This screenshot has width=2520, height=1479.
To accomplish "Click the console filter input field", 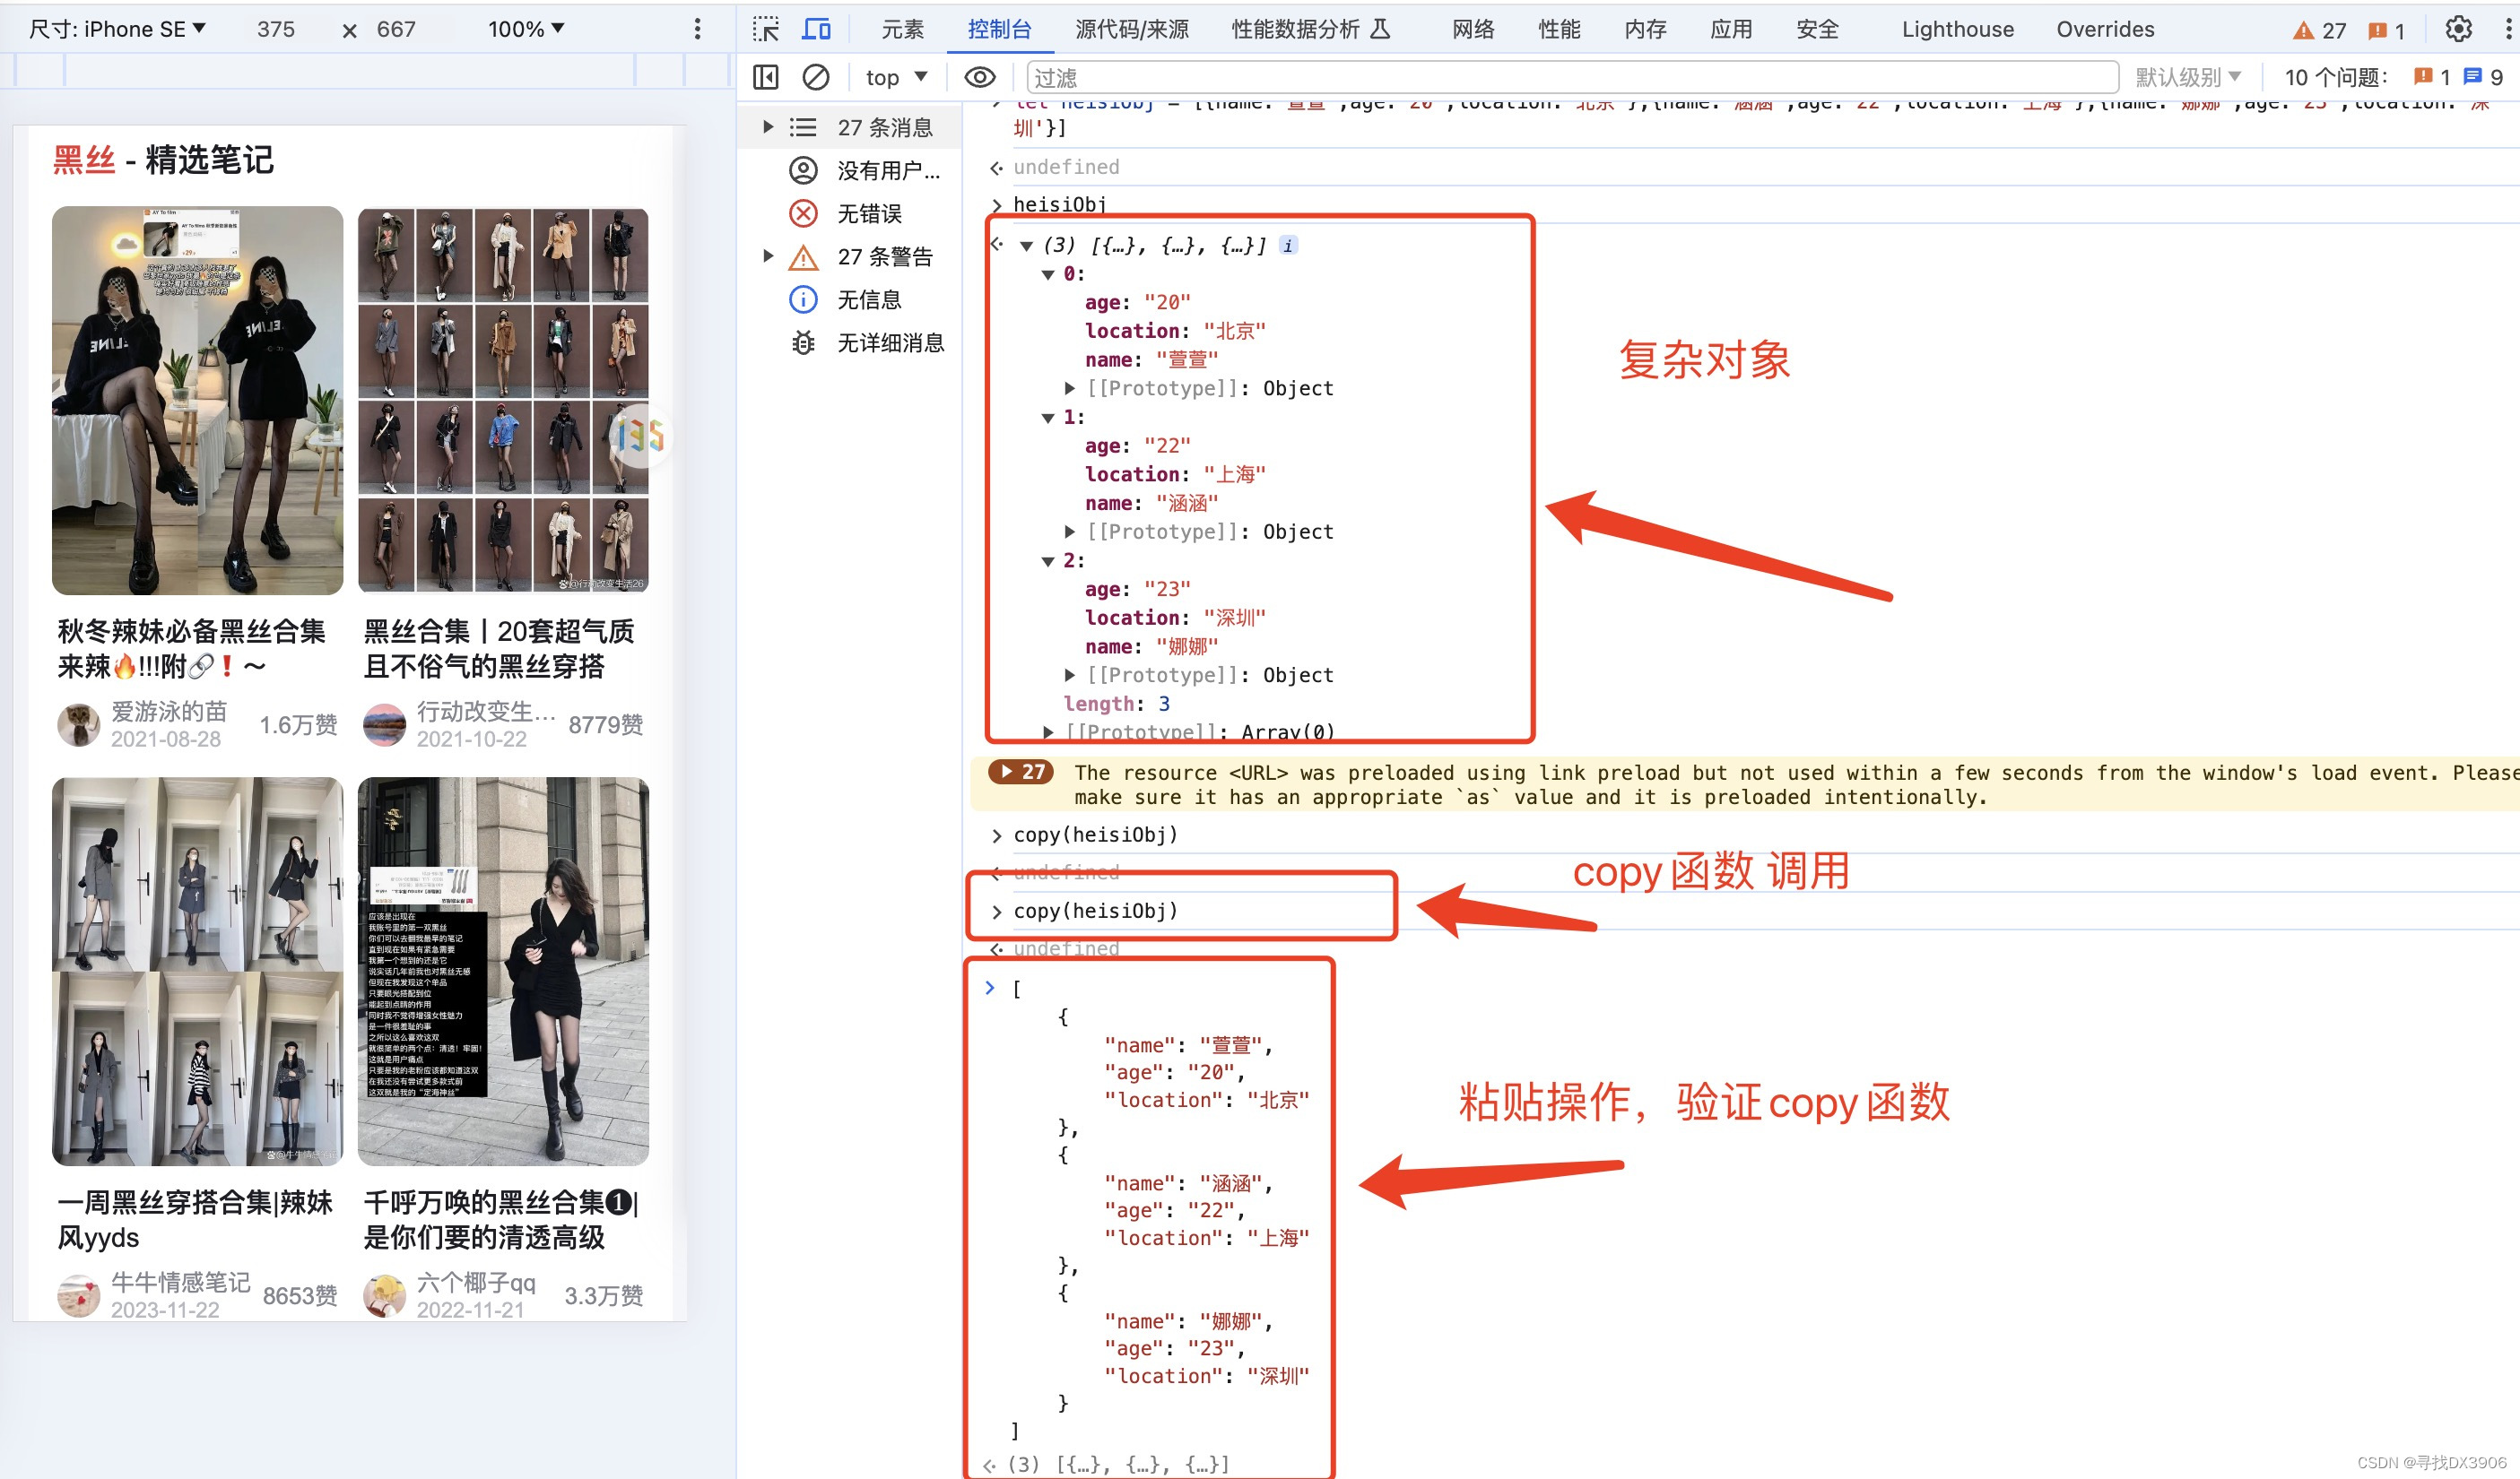I will (x=1570, y=77).
